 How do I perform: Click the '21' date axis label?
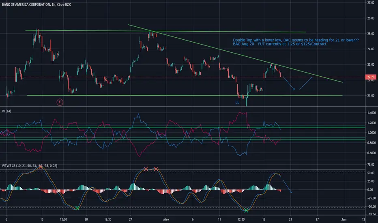290,219
